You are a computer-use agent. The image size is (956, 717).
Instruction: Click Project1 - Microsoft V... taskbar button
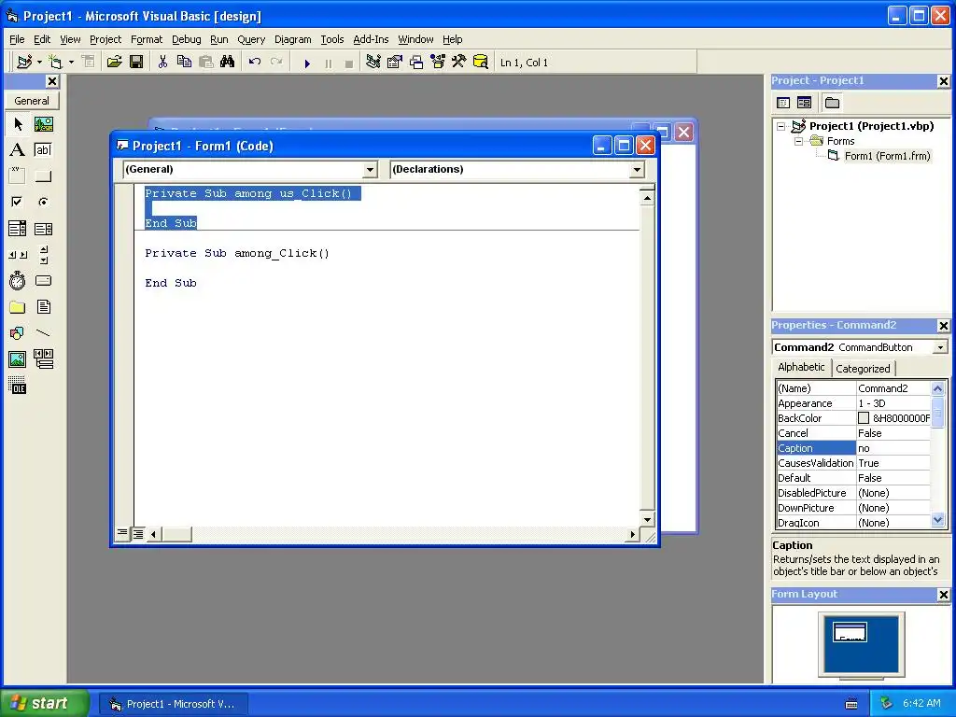173,704
